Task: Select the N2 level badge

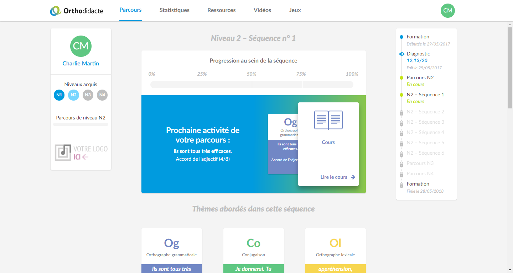Action: click(x=73, y=95)
